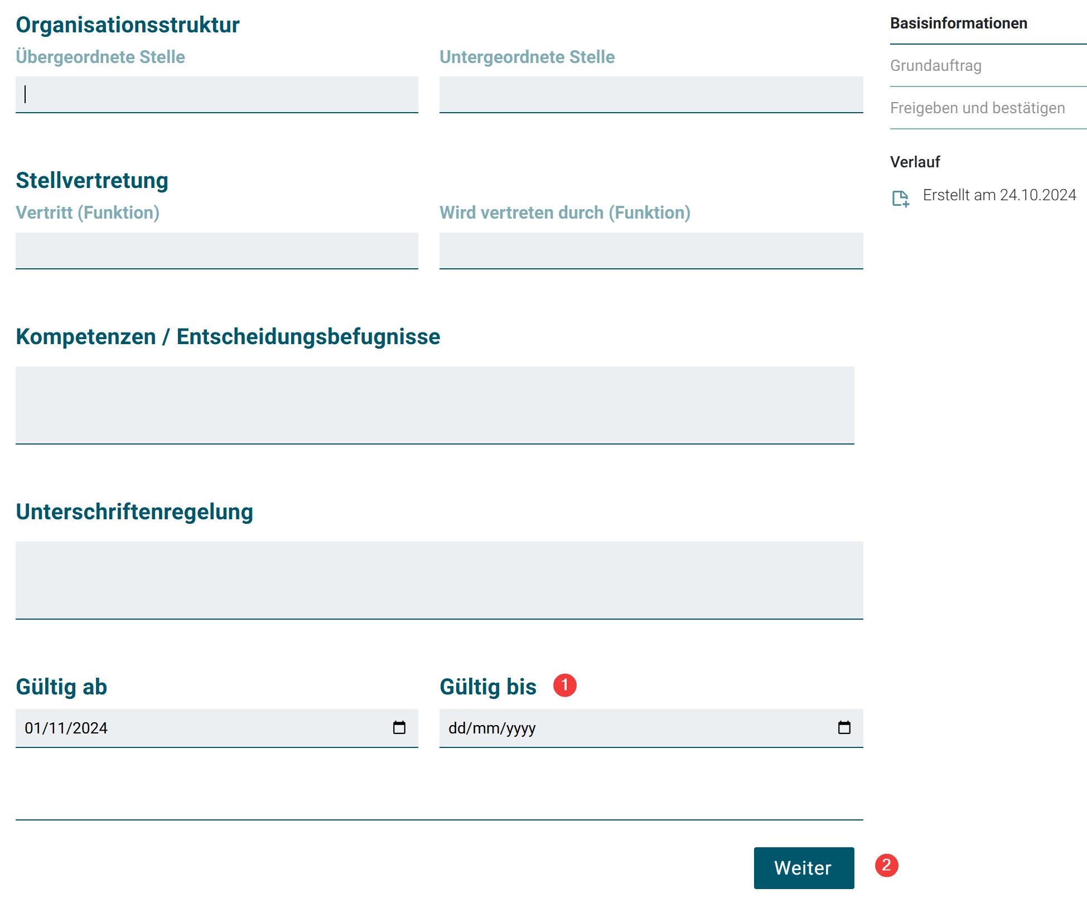Click the Gültig ab date 01/11/2024

click(66, 728)
